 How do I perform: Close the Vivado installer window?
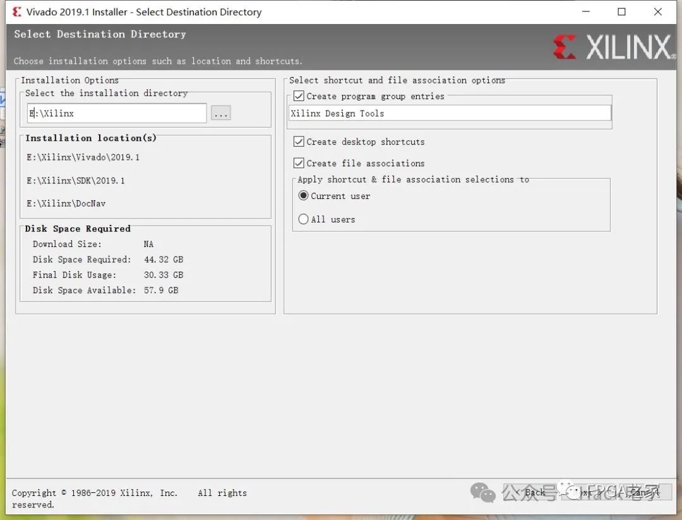click(657, 12)
